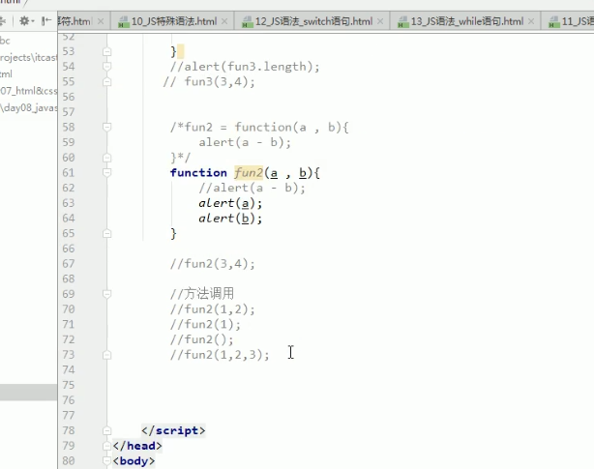Viewport: 594px width, 469px height.
Task: Select the \day08_javas item in project panel
Action: (x=28, y=108)
